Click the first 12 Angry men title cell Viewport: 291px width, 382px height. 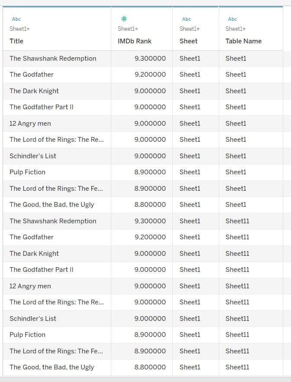point(30,124)
